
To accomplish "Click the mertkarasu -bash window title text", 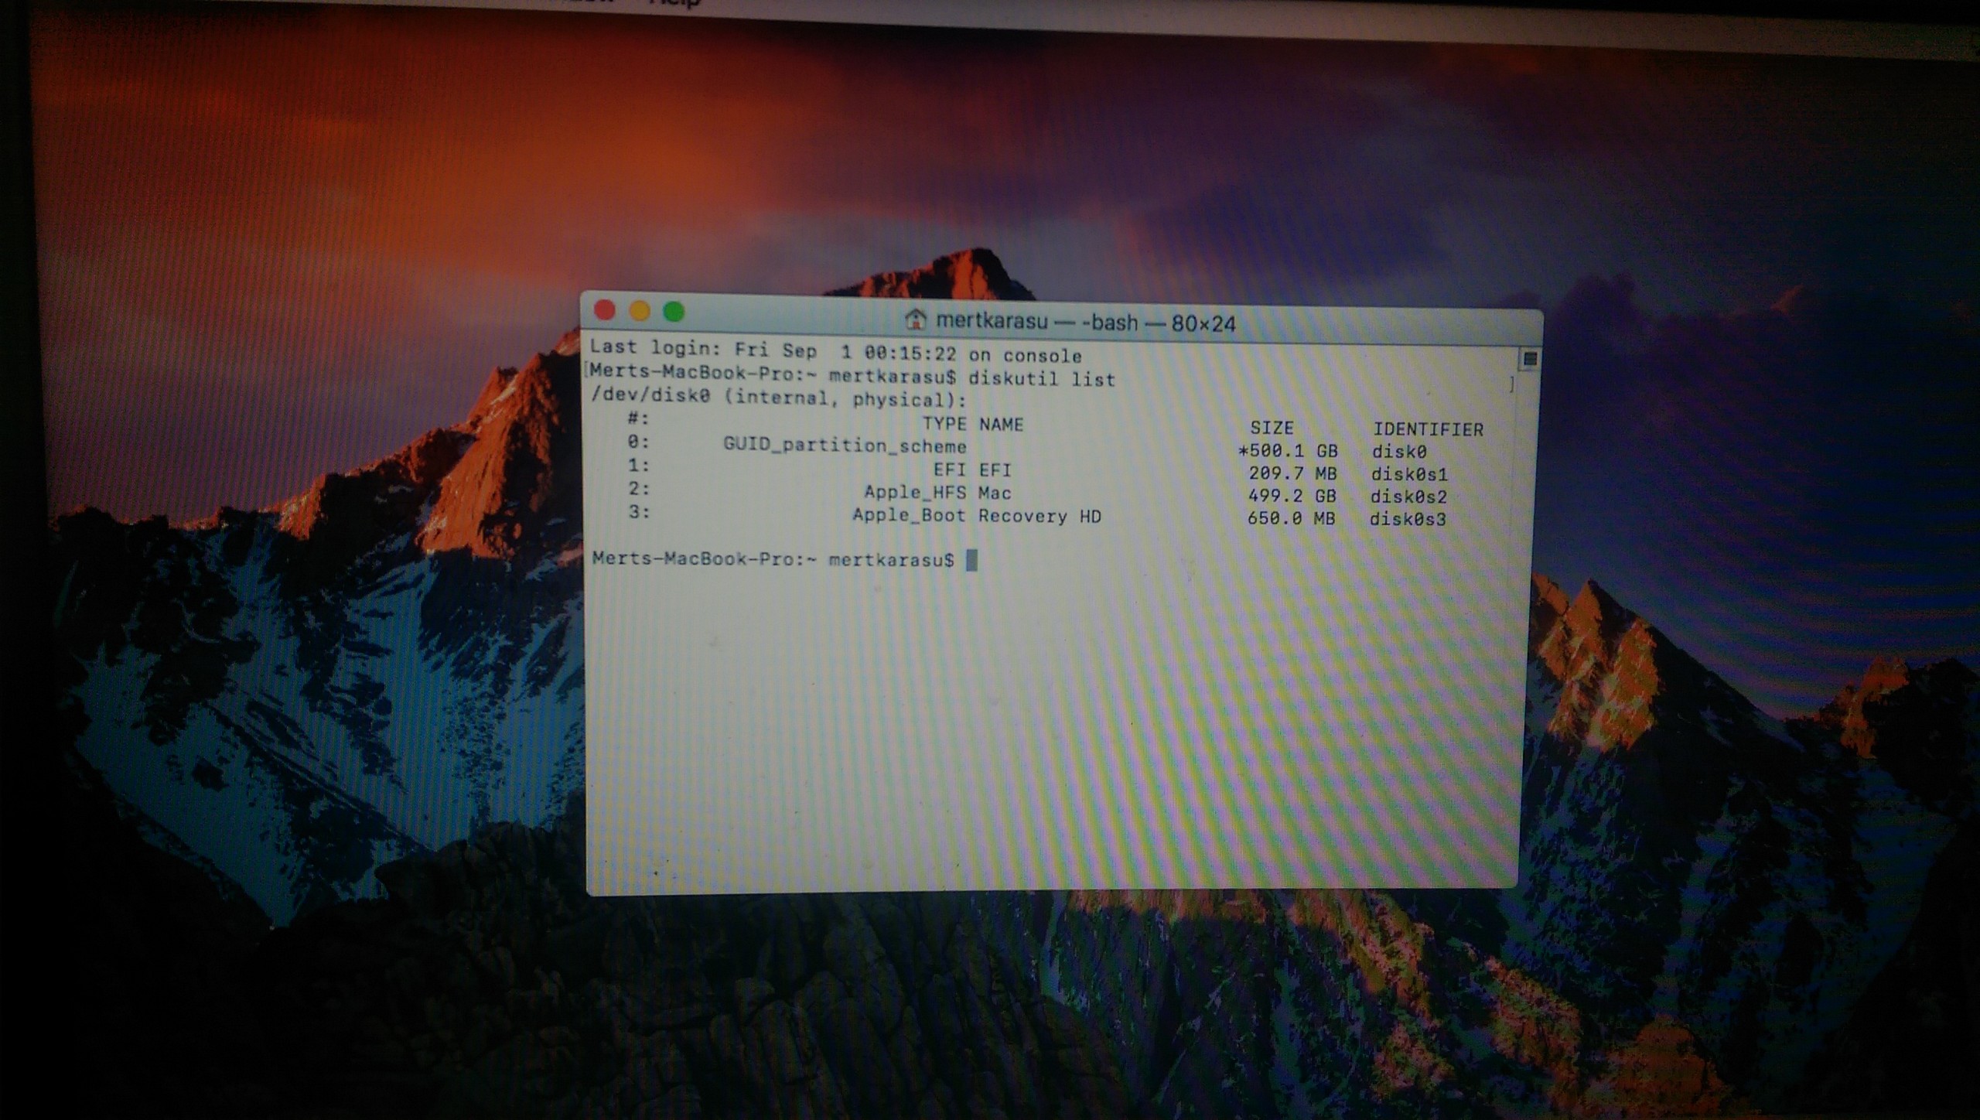I will tap(1085, 323).
